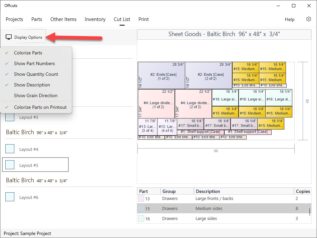This screenshot has height=238, width=317.
Task: Toggle Show Part Numbers option
Action: coord(36,63)
